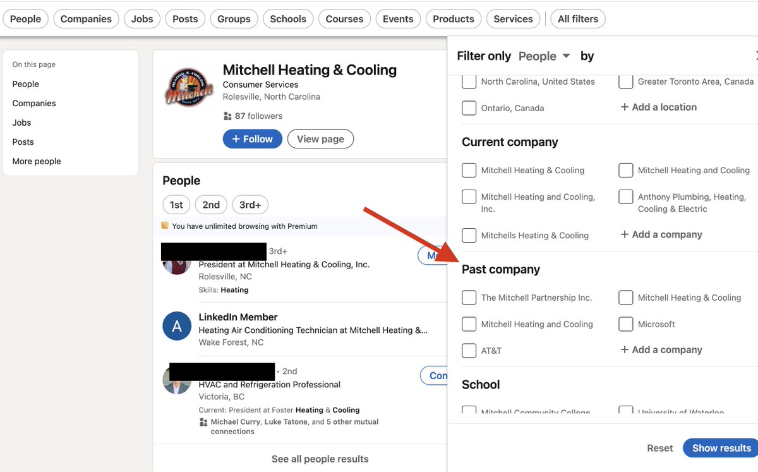The image size is (758, 472).
Task: Click the blue Follow button
Action: 252,139
